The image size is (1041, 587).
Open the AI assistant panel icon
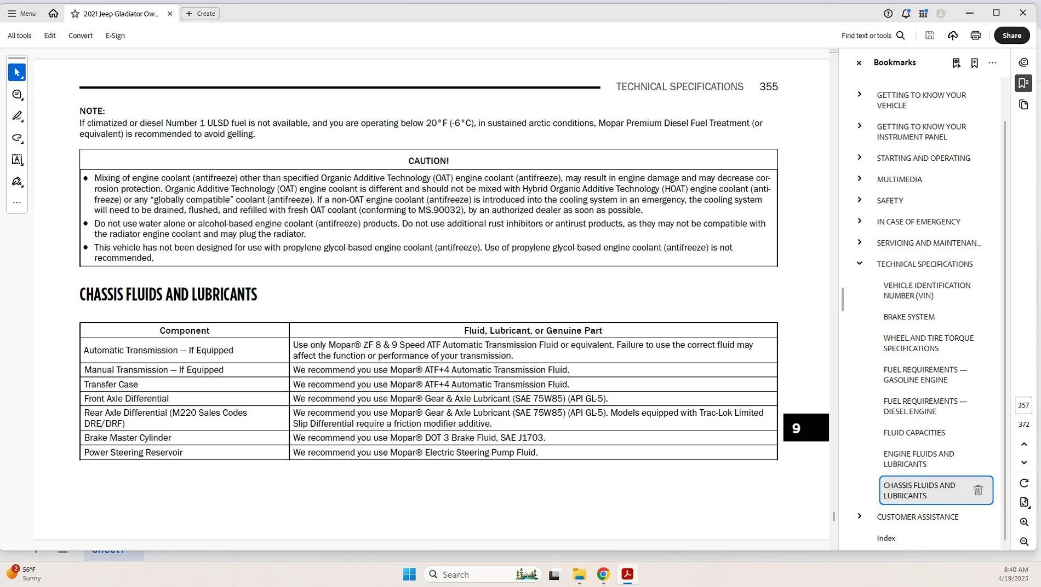pyautogui.click(x=1023, y=62)
